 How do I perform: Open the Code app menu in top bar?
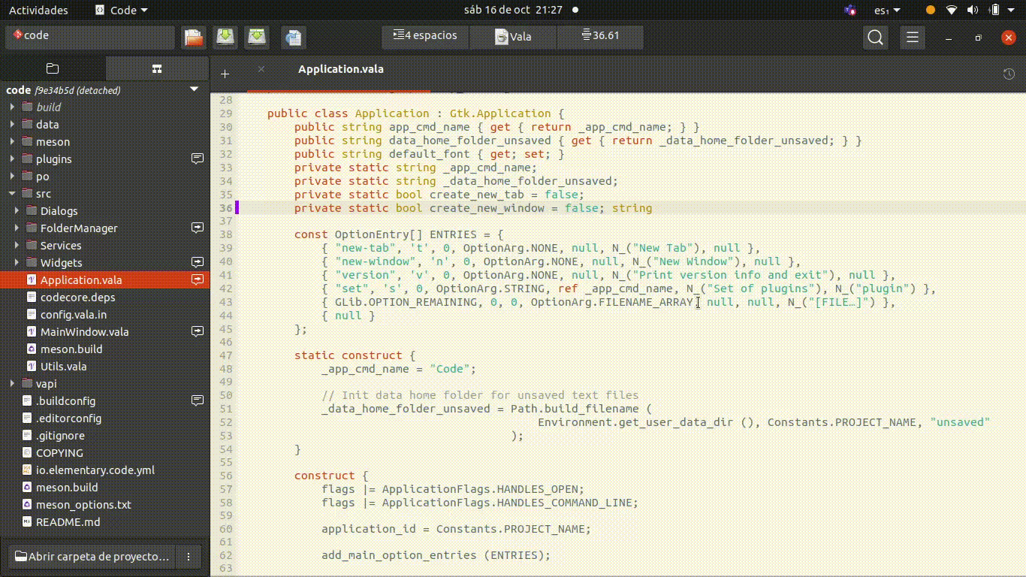pos(122,10)
